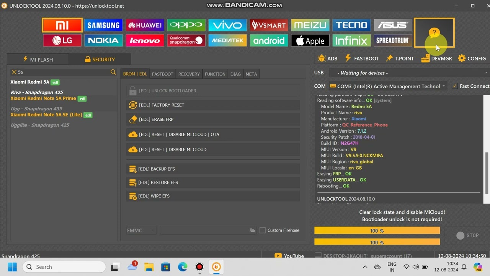Image resolution: width=490 pixels, height=276 pixels.
Task: Open the FASTBOOT tool
Action: point(361,58)
